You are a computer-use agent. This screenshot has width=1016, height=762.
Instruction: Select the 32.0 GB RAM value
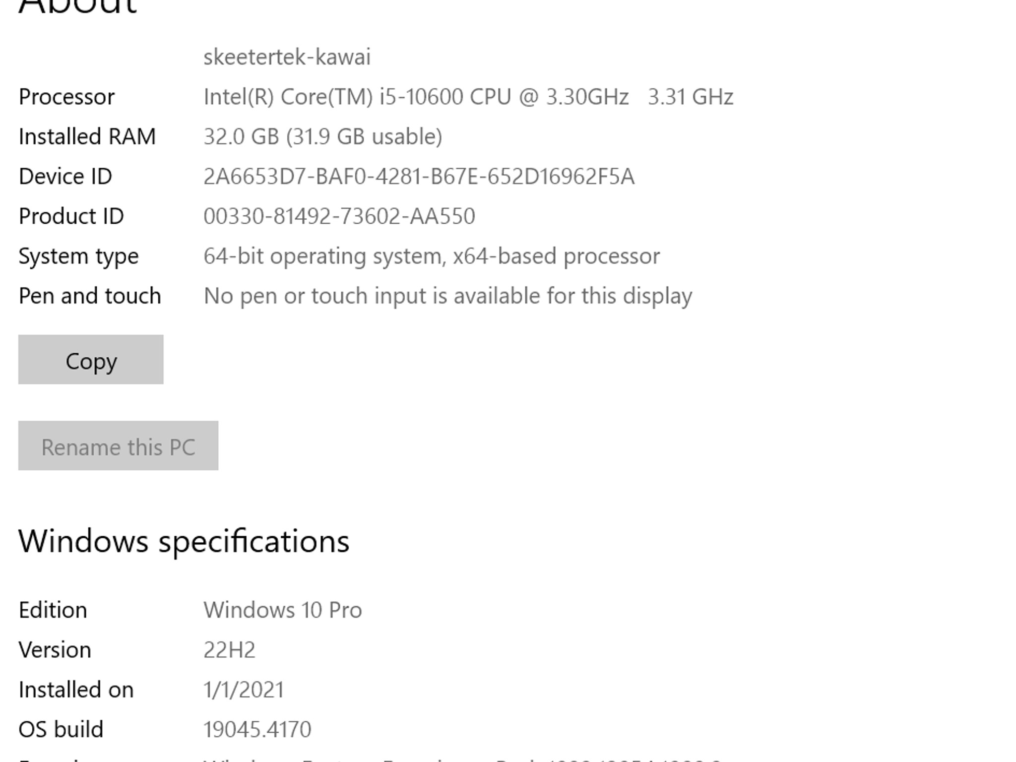pos(322,136)
